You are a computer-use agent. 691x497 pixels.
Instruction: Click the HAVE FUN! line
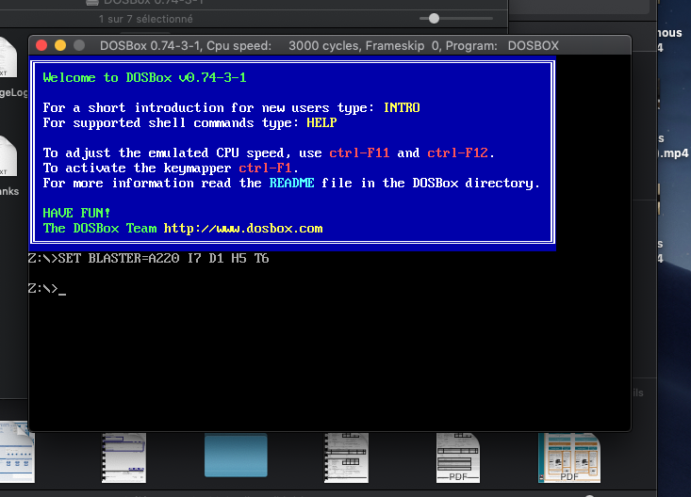(76, 213)
